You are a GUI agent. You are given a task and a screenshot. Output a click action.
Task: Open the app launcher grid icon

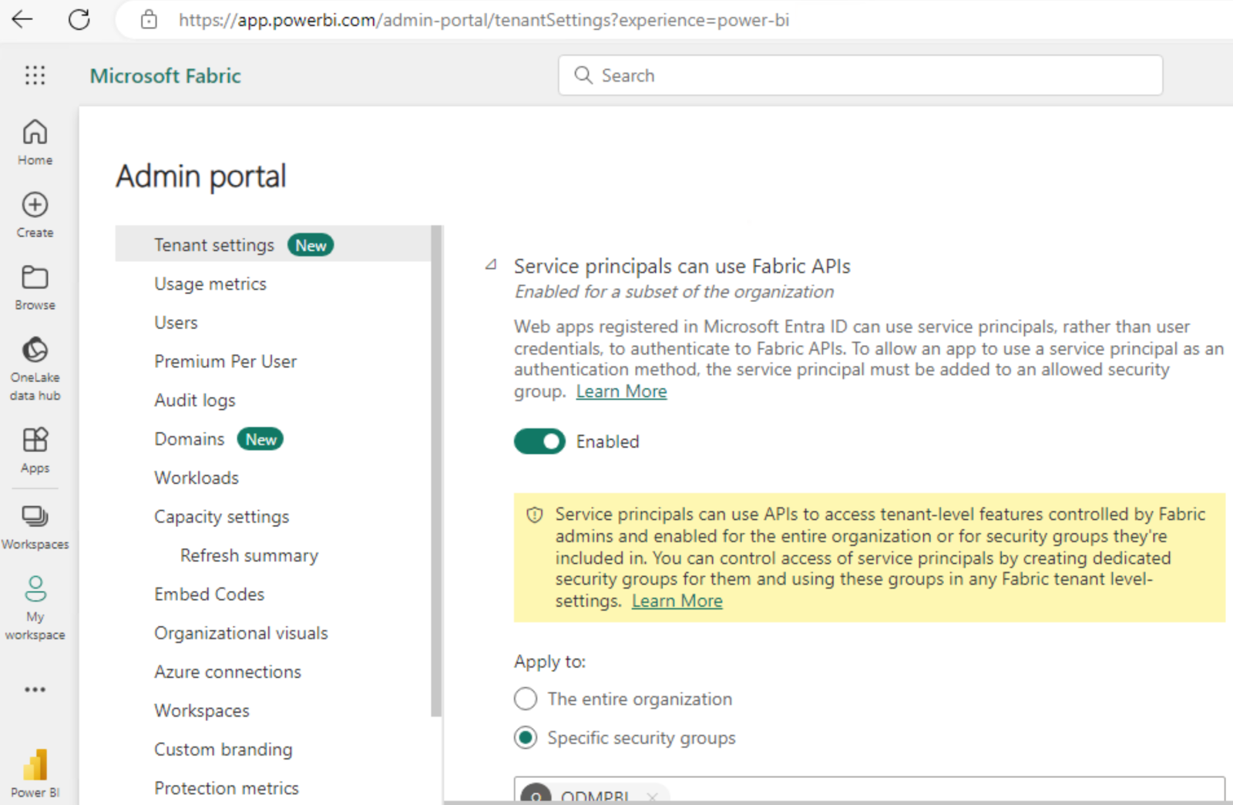35,75
